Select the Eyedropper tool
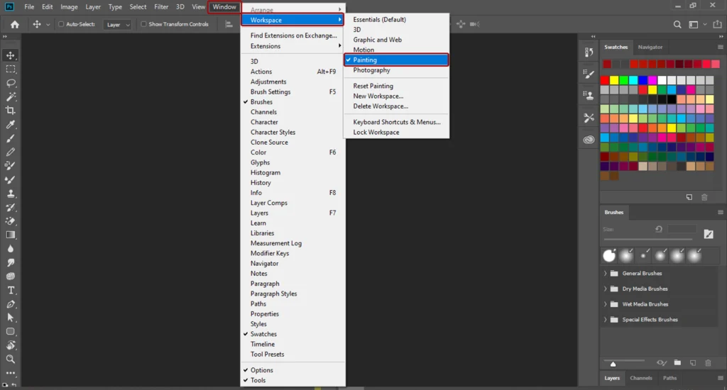This screenshot has height=390, width=727. 10,125
